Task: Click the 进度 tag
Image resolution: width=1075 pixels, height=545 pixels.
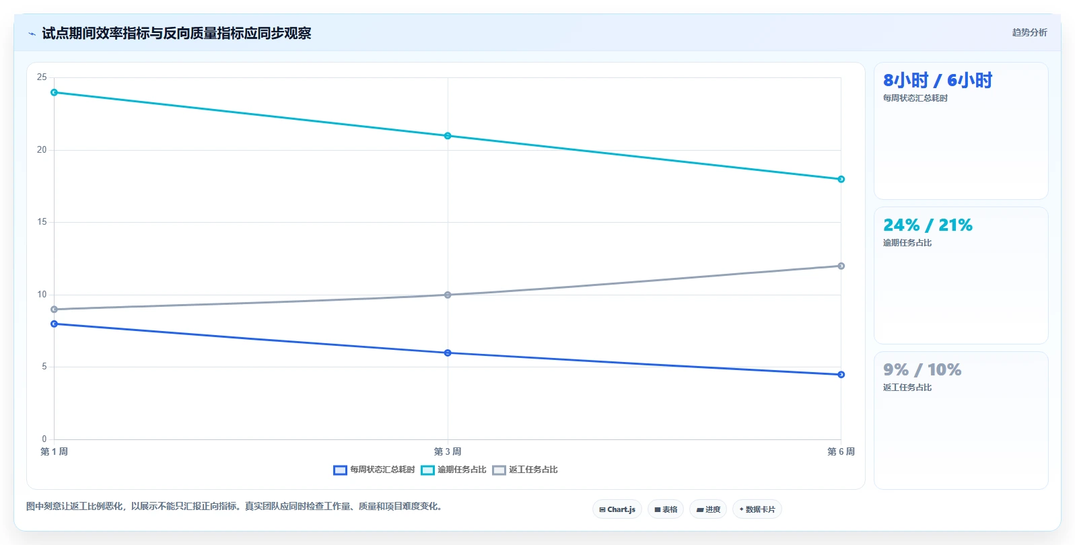Action: click(x=708, y=509)
